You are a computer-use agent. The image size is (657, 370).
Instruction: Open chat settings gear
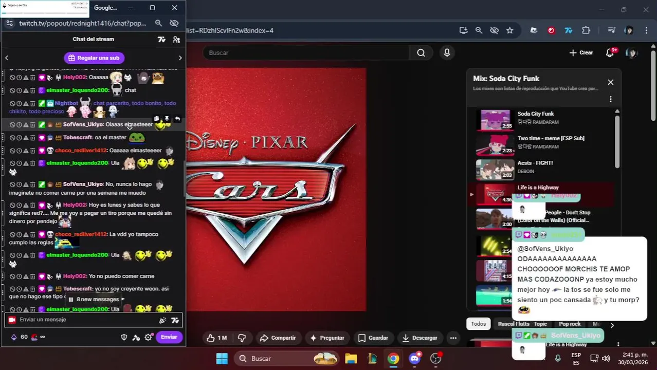148,337
